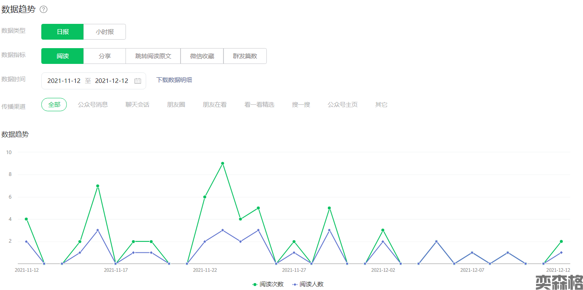The height and width of the screenshot is (290, 583).
Task: Switch to 小时报 data type
Action: point(104,32)
